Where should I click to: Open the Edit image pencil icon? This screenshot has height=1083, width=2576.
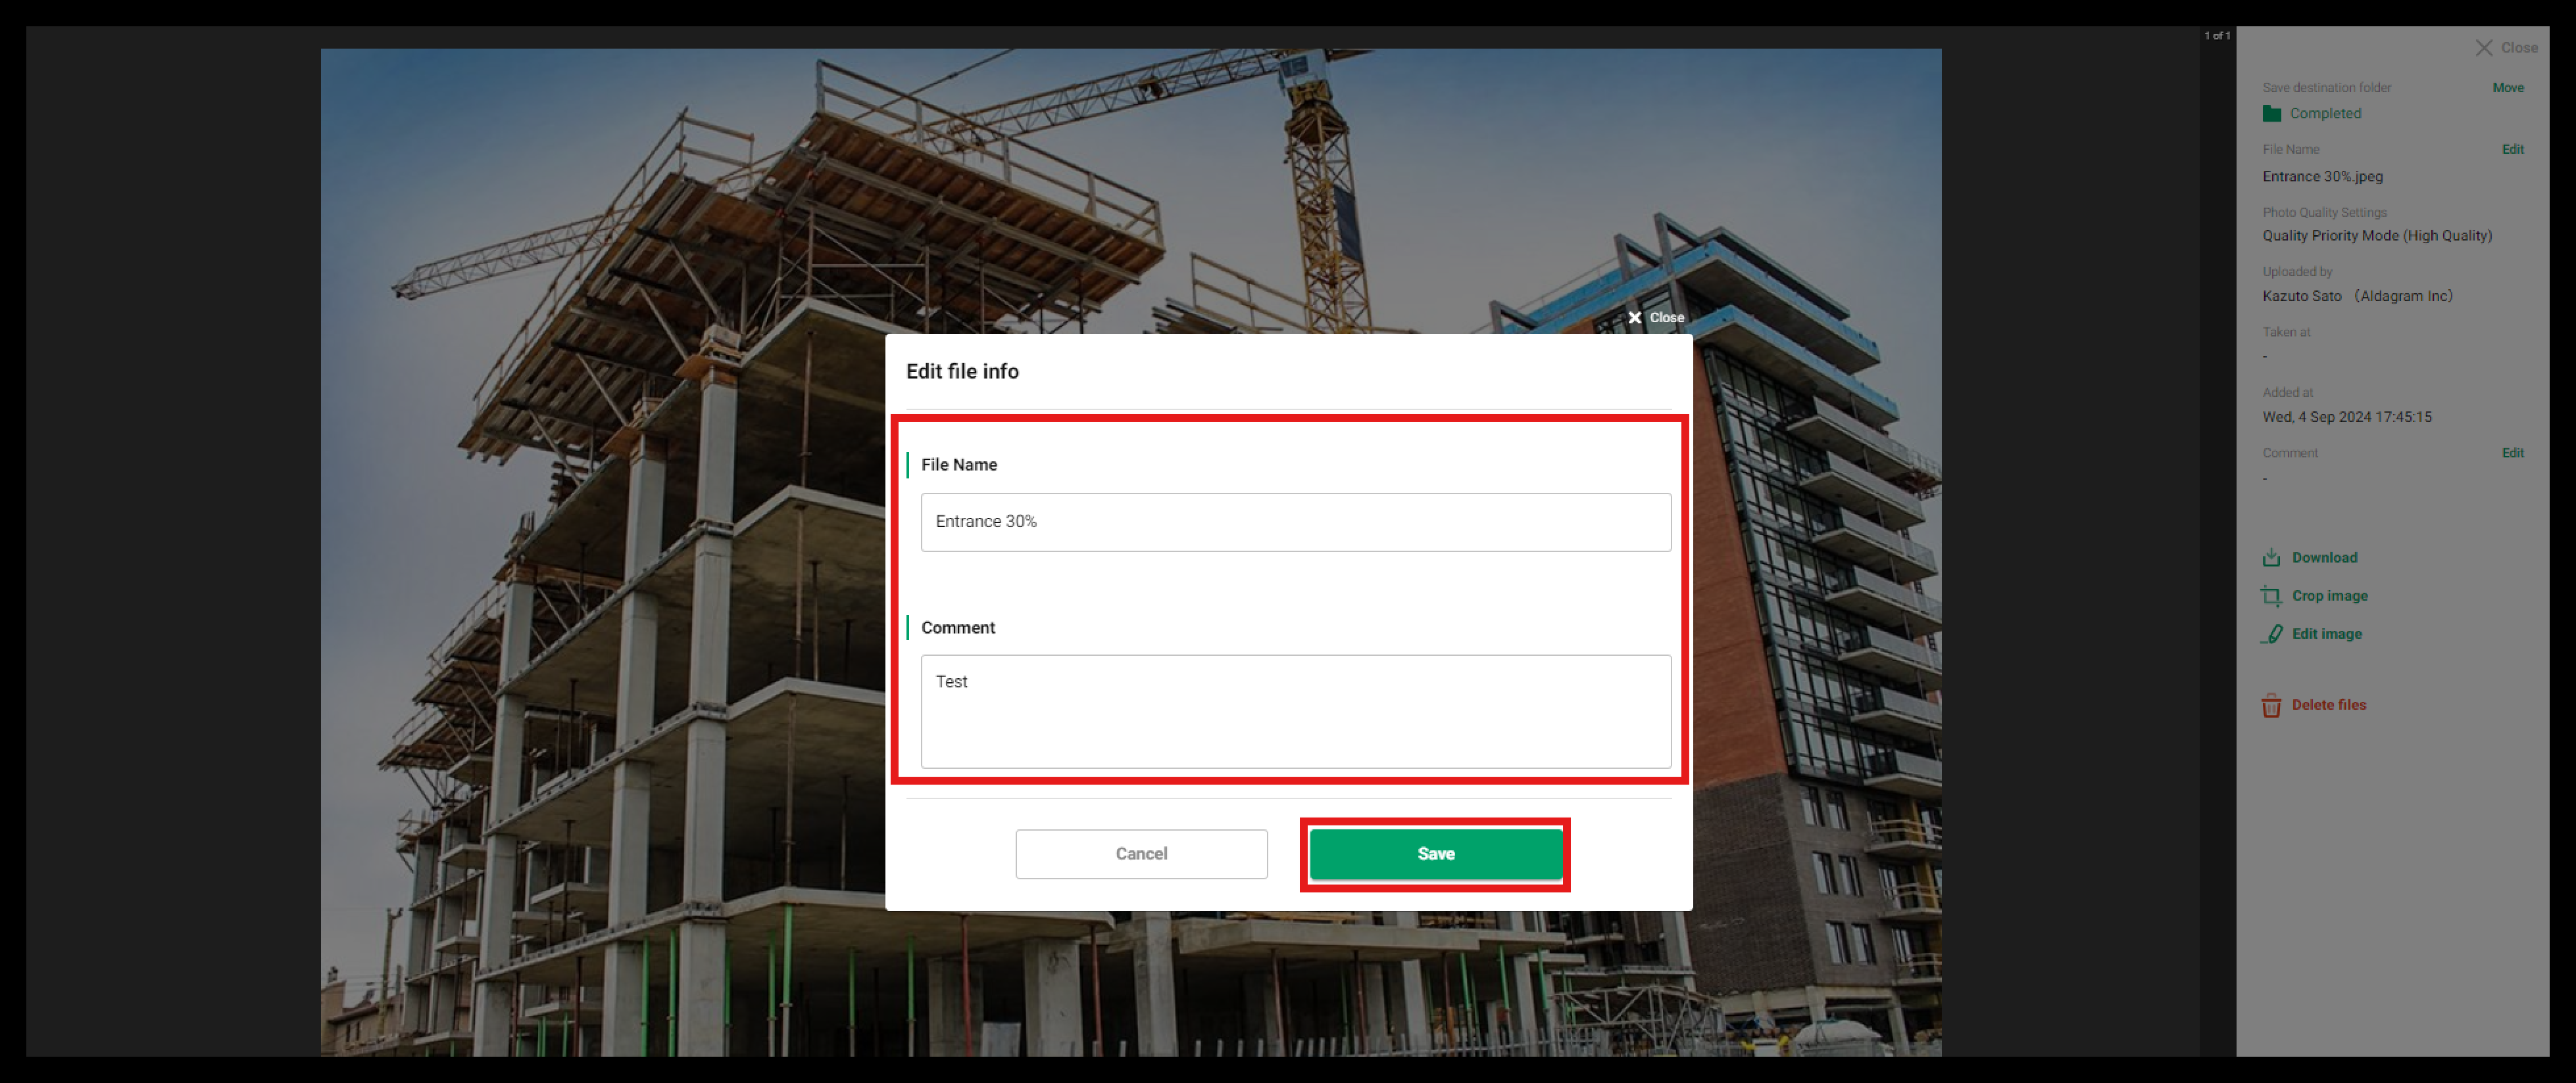click(2272, 634)
